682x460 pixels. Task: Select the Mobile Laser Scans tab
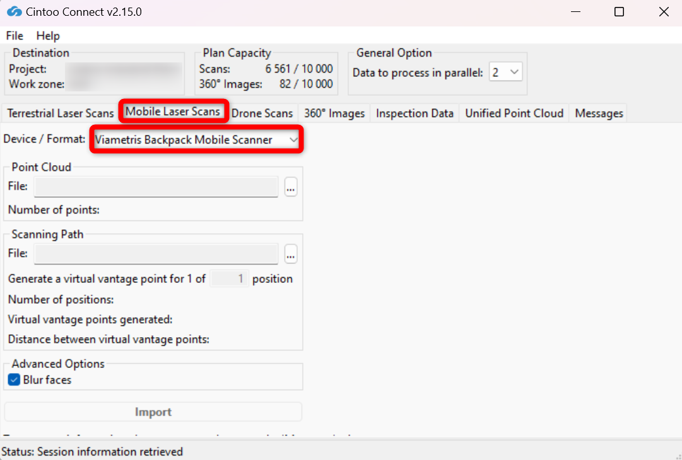tap(173, 112)
